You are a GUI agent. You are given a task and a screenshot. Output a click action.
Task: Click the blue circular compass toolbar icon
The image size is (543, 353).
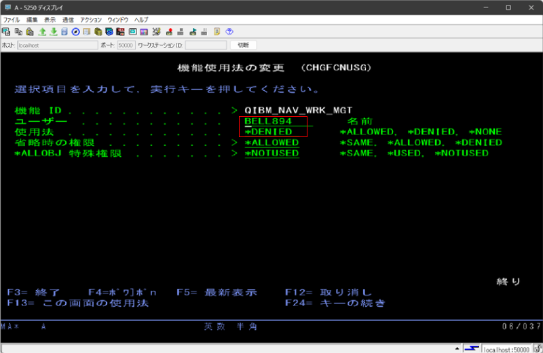[75, 31]
